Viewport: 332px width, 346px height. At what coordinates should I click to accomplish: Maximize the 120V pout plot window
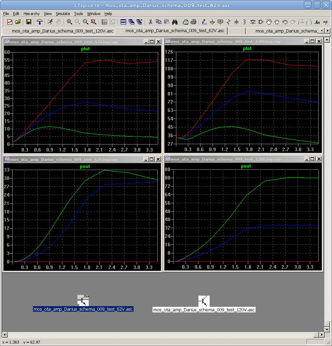312,159
